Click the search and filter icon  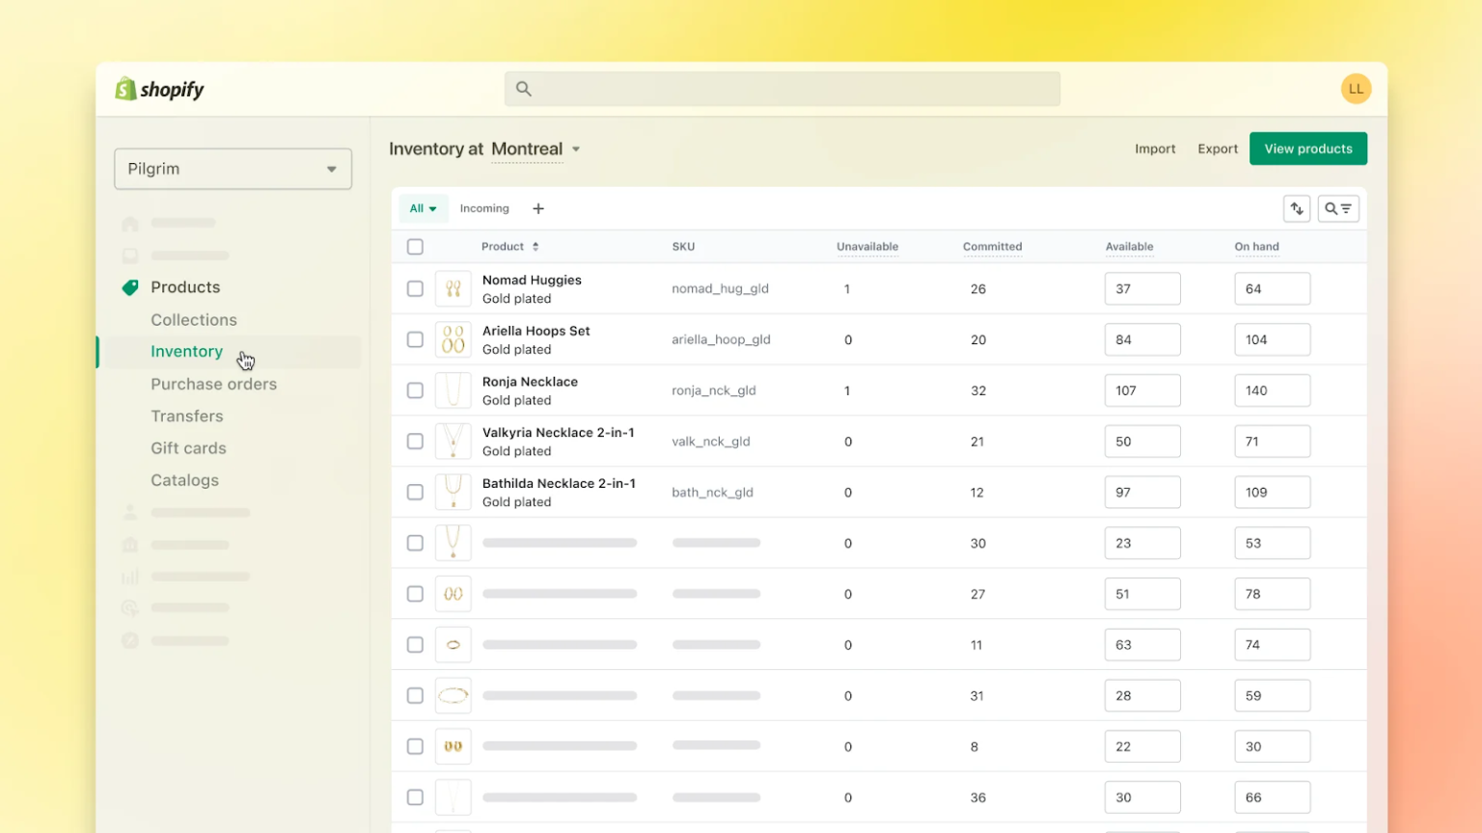pos(1338,208)
